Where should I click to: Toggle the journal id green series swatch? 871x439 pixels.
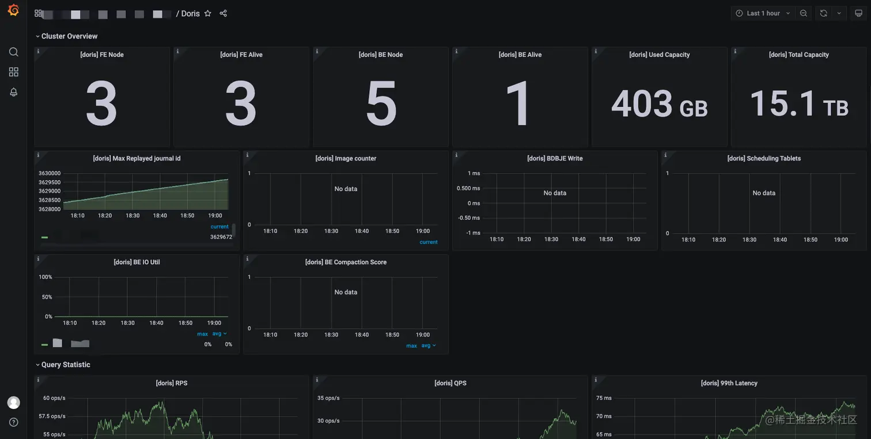(x=44, y=237)
